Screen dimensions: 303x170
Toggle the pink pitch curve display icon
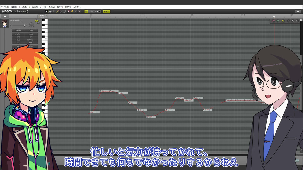273,21
